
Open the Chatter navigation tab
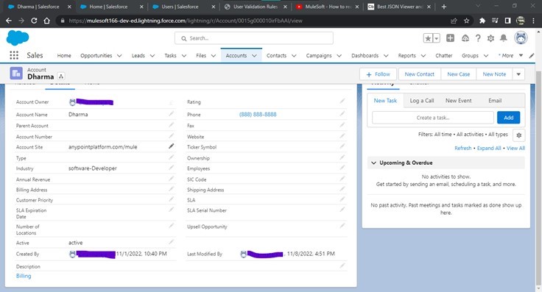tap(444, 56)
